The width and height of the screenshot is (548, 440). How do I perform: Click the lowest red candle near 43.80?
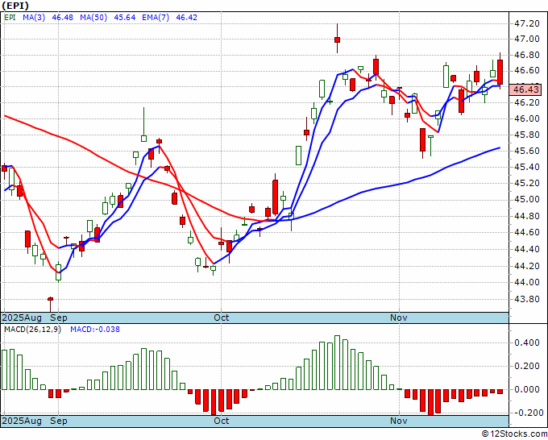pyautogui.click(x=50, y=299)
